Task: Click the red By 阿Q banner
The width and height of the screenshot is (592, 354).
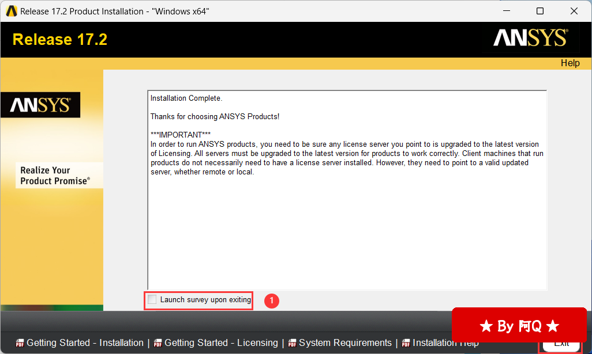Action: coord(519,326)
